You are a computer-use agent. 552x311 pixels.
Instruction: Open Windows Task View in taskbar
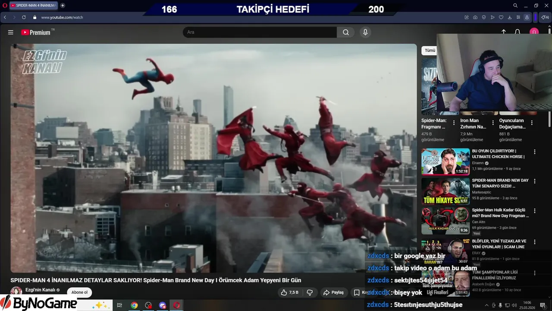119,305
